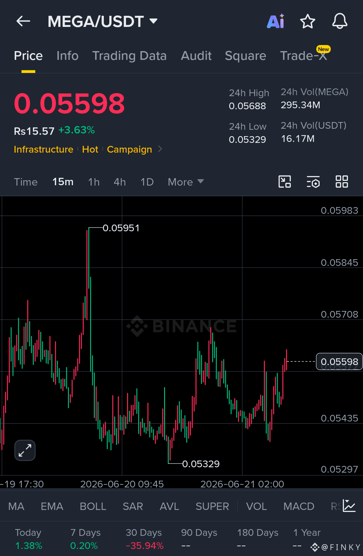This screenshot has height=556, width=363.
Task: Tap the 0.05297 price axis label
Action: (x=339, y=469)
